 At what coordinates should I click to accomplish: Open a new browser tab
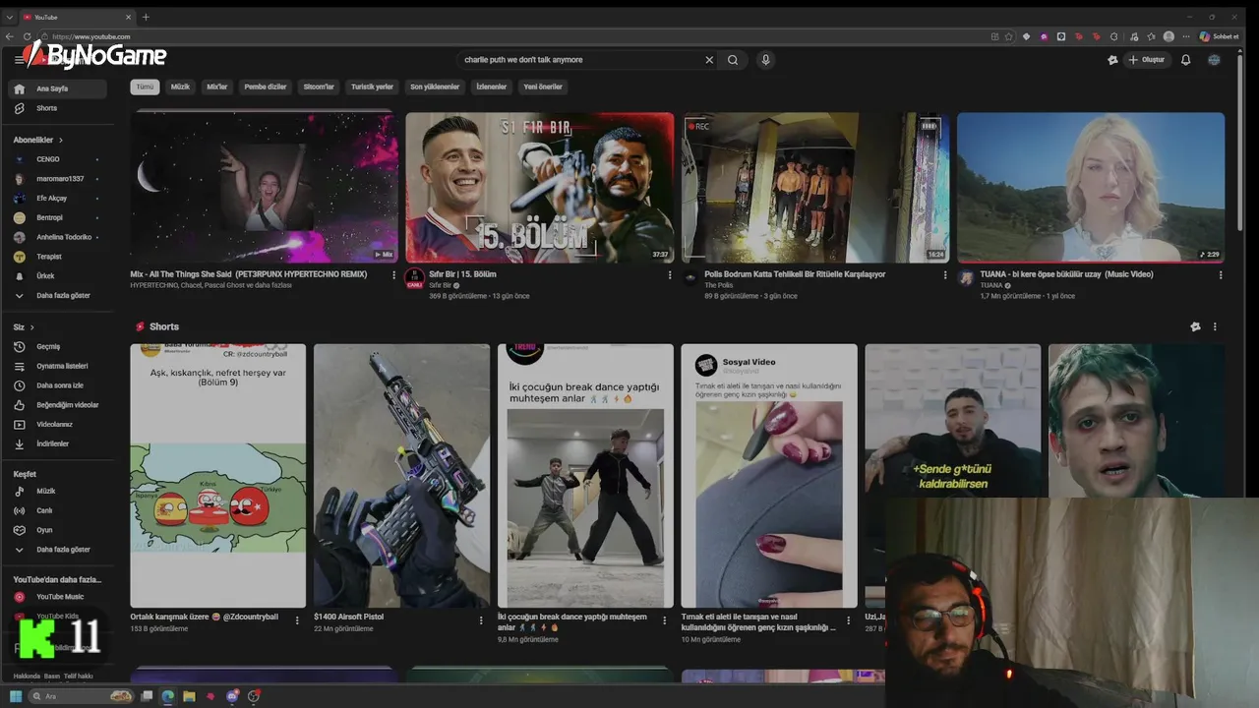point(146,17)
